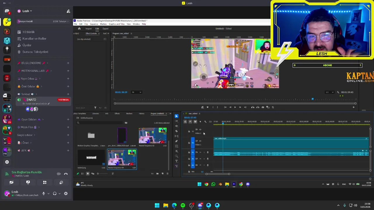Viewport: 374px width, 210px height.
Task: Open the File menu in Premiere
Action: (76, 24)
